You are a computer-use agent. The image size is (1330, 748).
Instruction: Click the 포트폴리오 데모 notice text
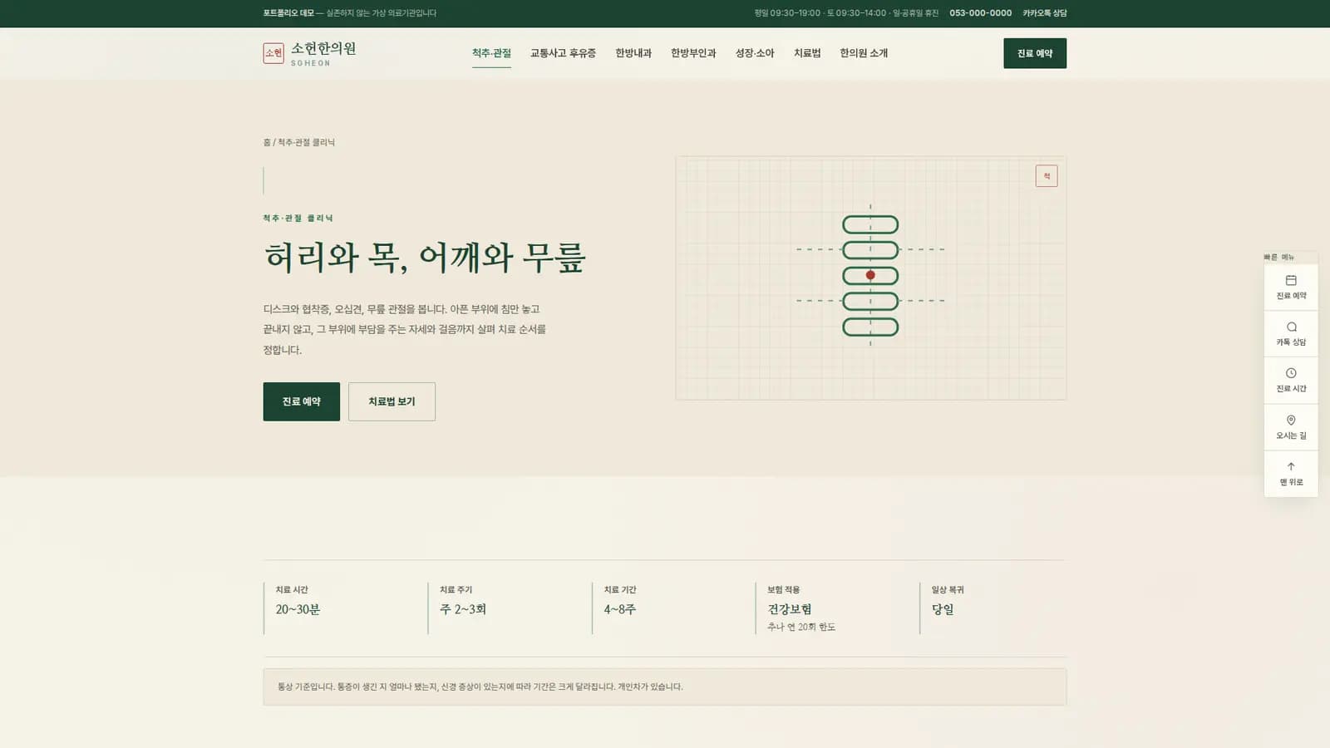tap(349, 13)
